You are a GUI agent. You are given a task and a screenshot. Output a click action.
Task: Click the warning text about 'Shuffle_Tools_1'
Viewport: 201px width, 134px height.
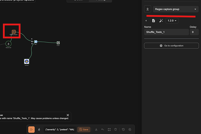pyautogui.click(x=34, y=119)
